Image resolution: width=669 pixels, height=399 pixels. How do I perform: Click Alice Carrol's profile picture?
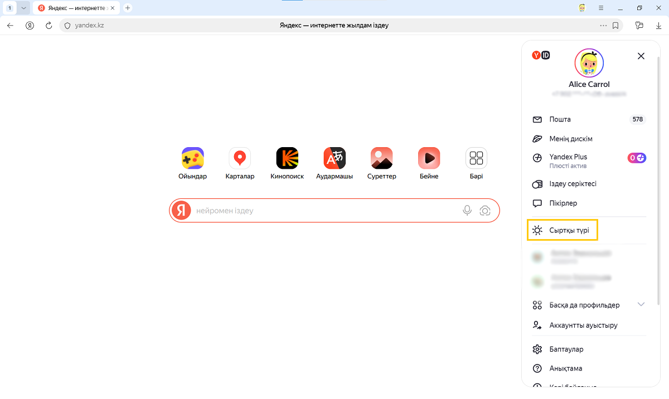589,62
